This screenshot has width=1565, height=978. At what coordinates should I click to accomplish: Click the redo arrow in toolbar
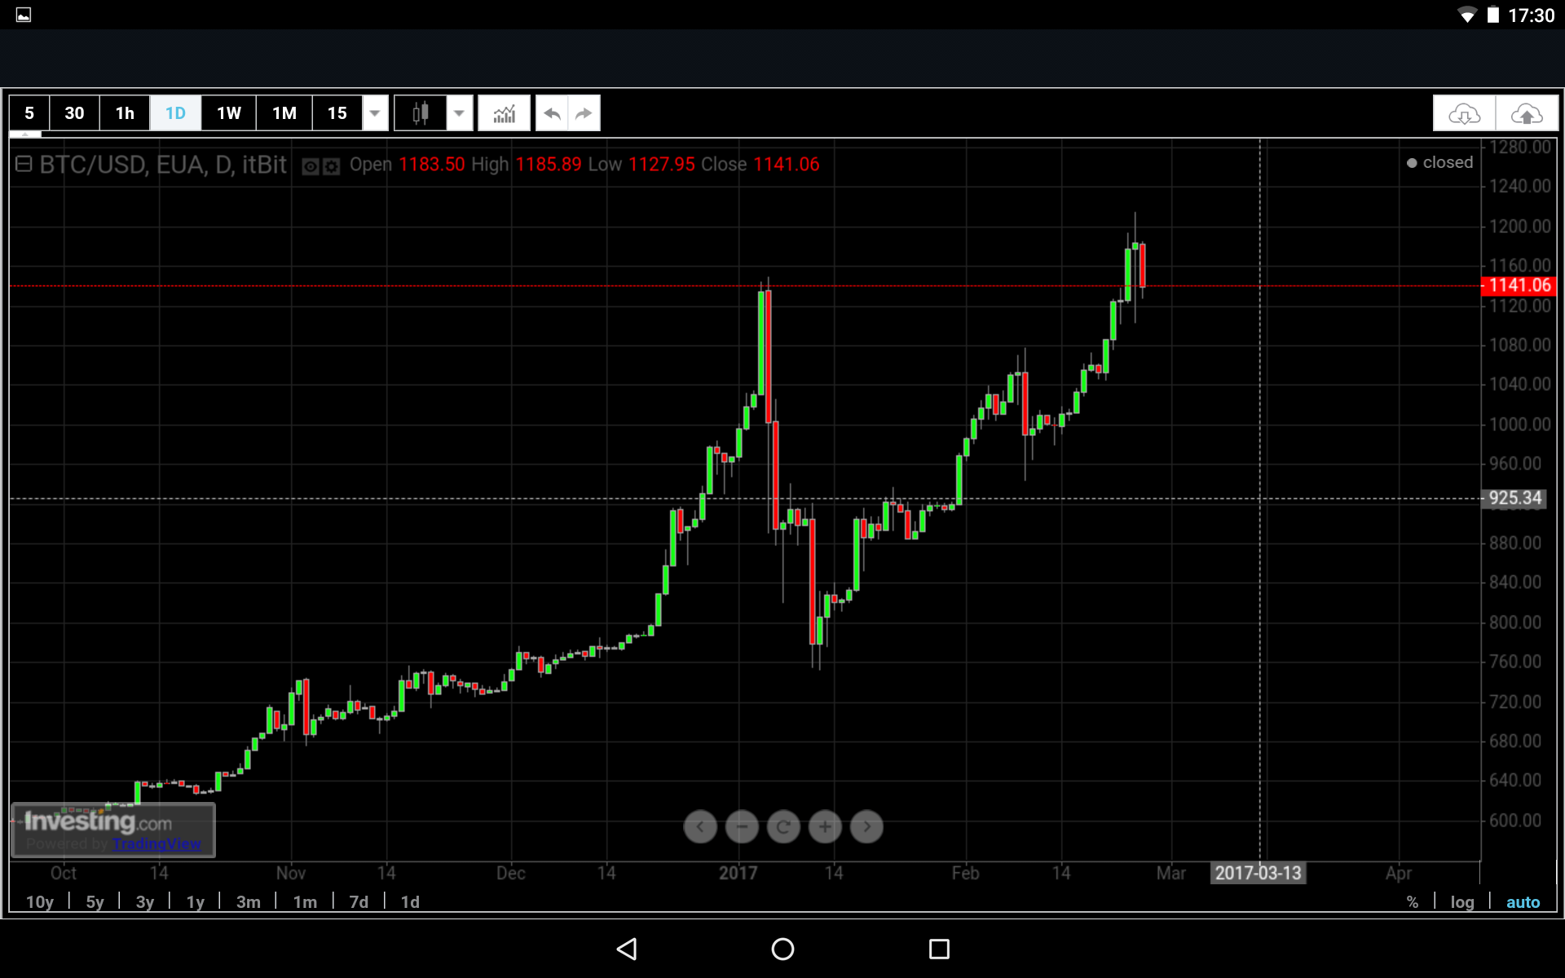tap(584, 113)
